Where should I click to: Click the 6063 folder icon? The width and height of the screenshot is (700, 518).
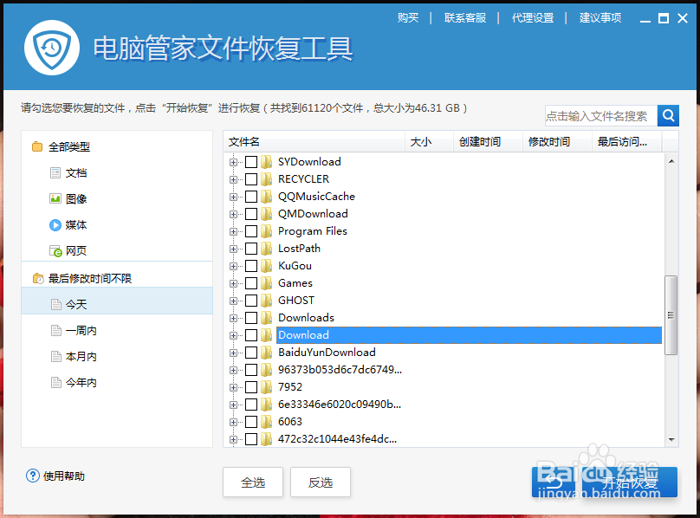(267, 422)
